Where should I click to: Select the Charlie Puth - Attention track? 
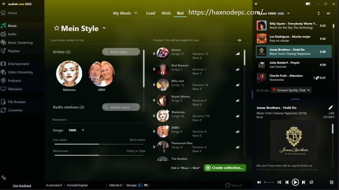(294, 78)
